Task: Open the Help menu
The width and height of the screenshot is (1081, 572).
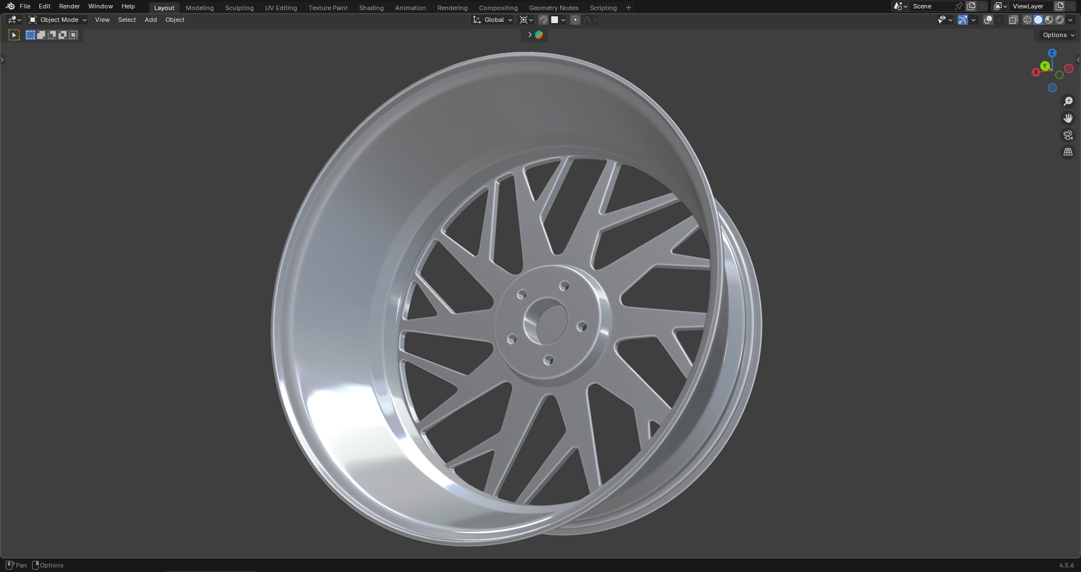Action: tap(128, 6)
